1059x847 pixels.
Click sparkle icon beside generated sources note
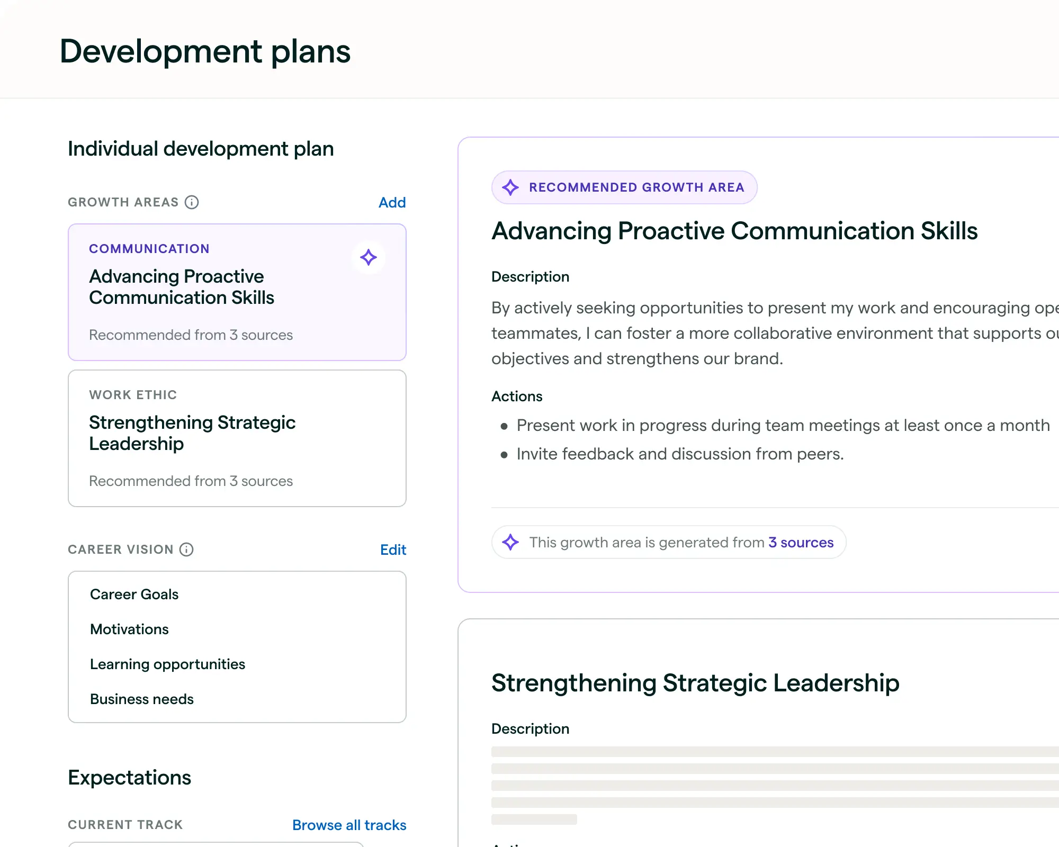(x=510, y=542)
